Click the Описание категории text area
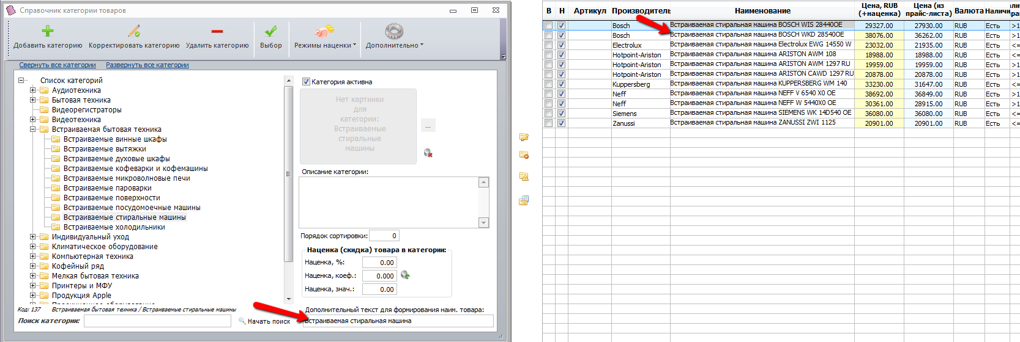 tap(389, 202)
